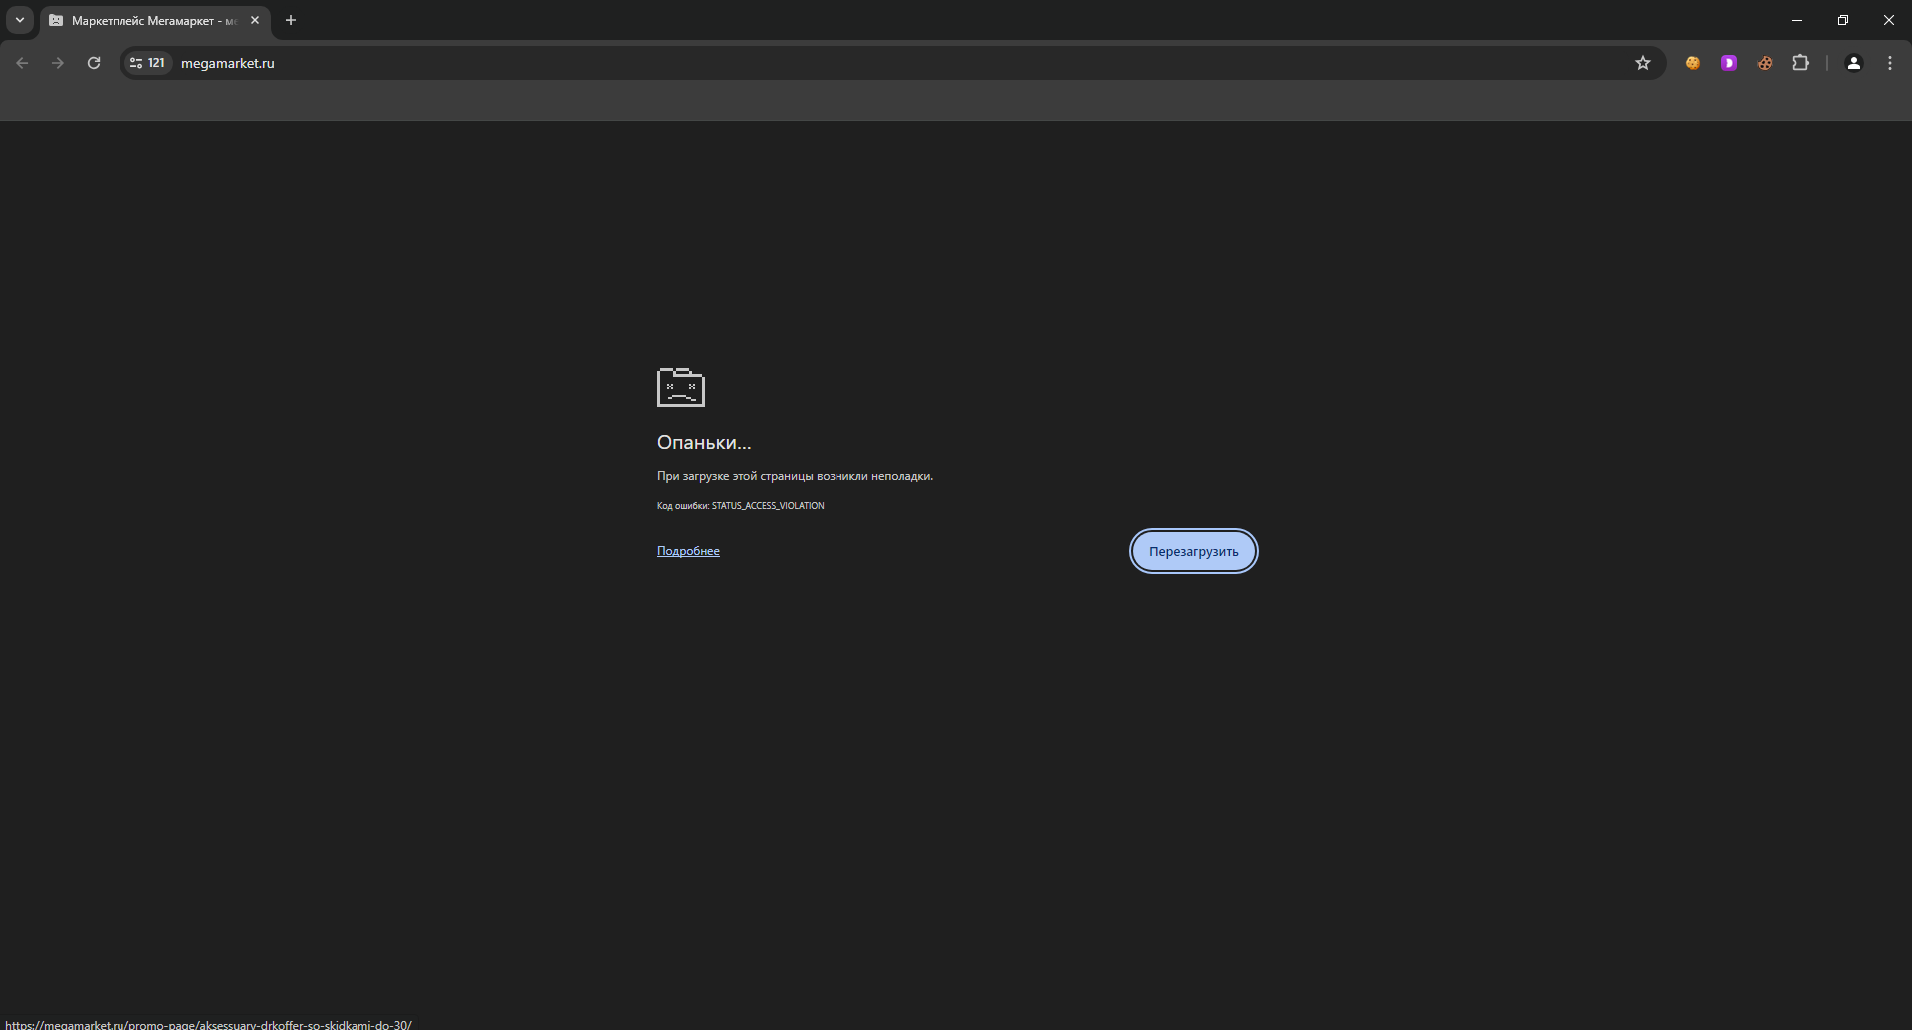Image resolution: width=1912 pixels, height=1030 pixels.
Task: Close the browser window
Action: click(x=1889, y=20)
